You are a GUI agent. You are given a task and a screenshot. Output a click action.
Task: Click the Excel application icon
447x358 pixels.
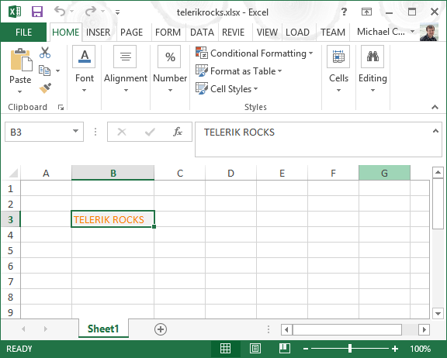15,12
